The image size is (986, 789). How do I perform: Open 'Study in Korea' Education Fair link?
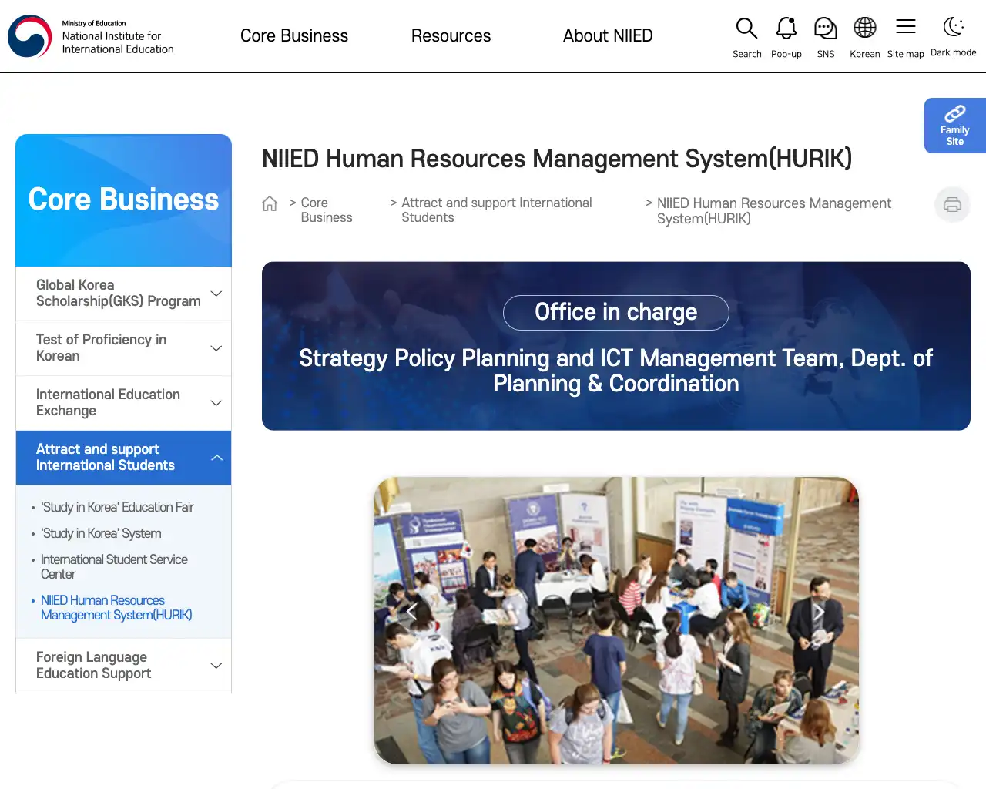point(117,507)
